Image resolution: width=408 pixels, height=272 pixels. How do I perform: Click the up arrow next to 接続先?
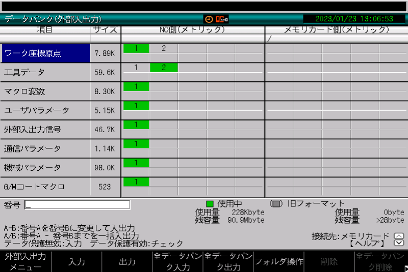399,236
